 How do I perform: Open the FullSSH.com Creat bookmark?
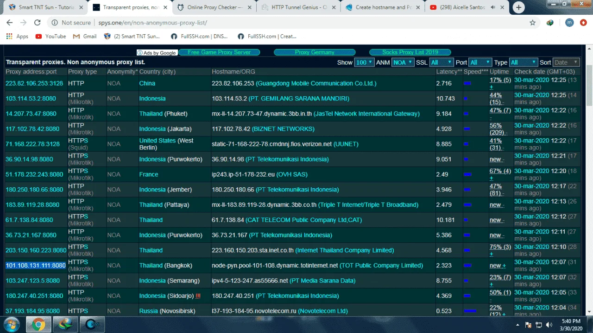(x=267, y=36)
